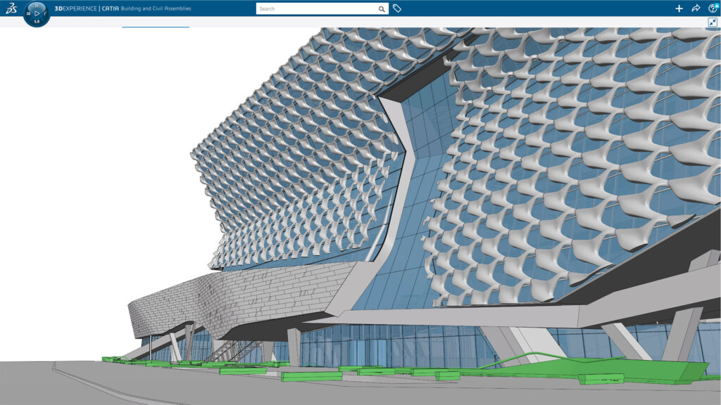
Task: Click the Dassault Systèmes 3DS logo
Action: (x=12, y=8)
